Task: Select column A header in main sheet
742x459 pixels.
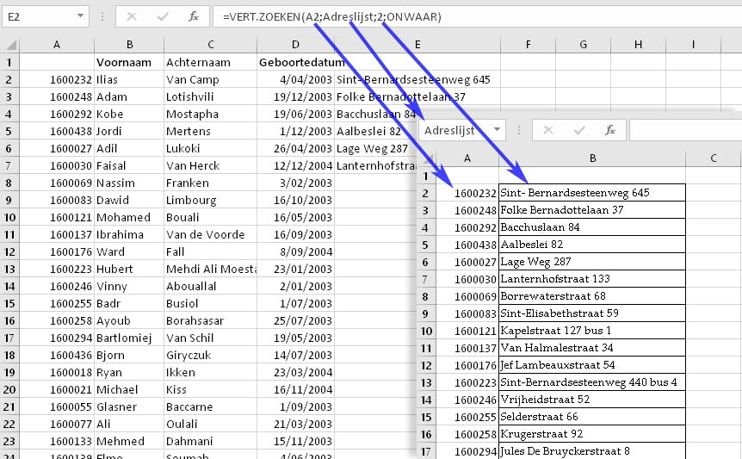Action: click(57, 45)
